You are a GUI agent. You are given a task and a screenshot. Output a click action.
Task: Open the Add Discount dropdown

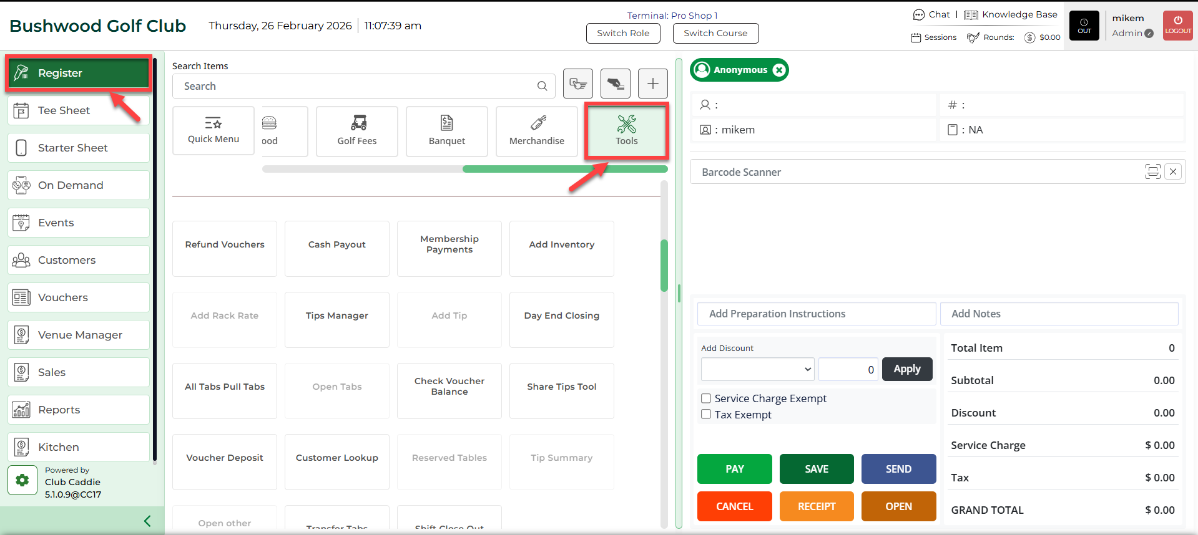tap(757, 369)
